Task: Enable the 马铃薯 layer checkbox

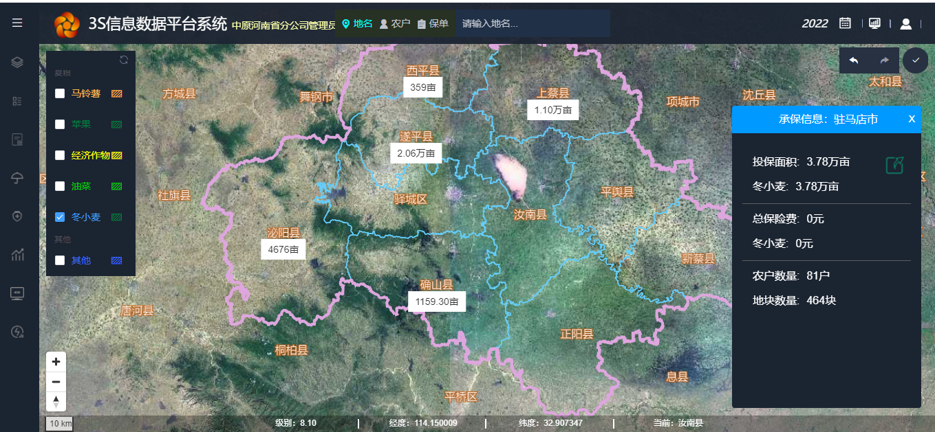Action: tap(60, 93)
